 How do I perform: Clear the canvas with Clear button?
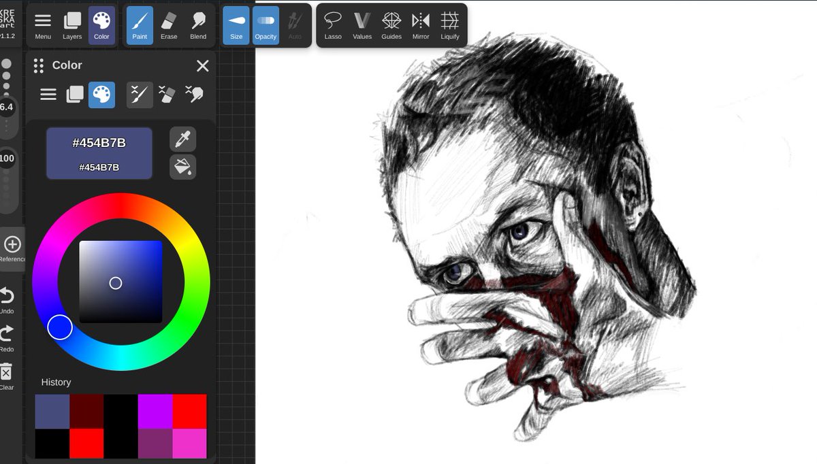7,376
